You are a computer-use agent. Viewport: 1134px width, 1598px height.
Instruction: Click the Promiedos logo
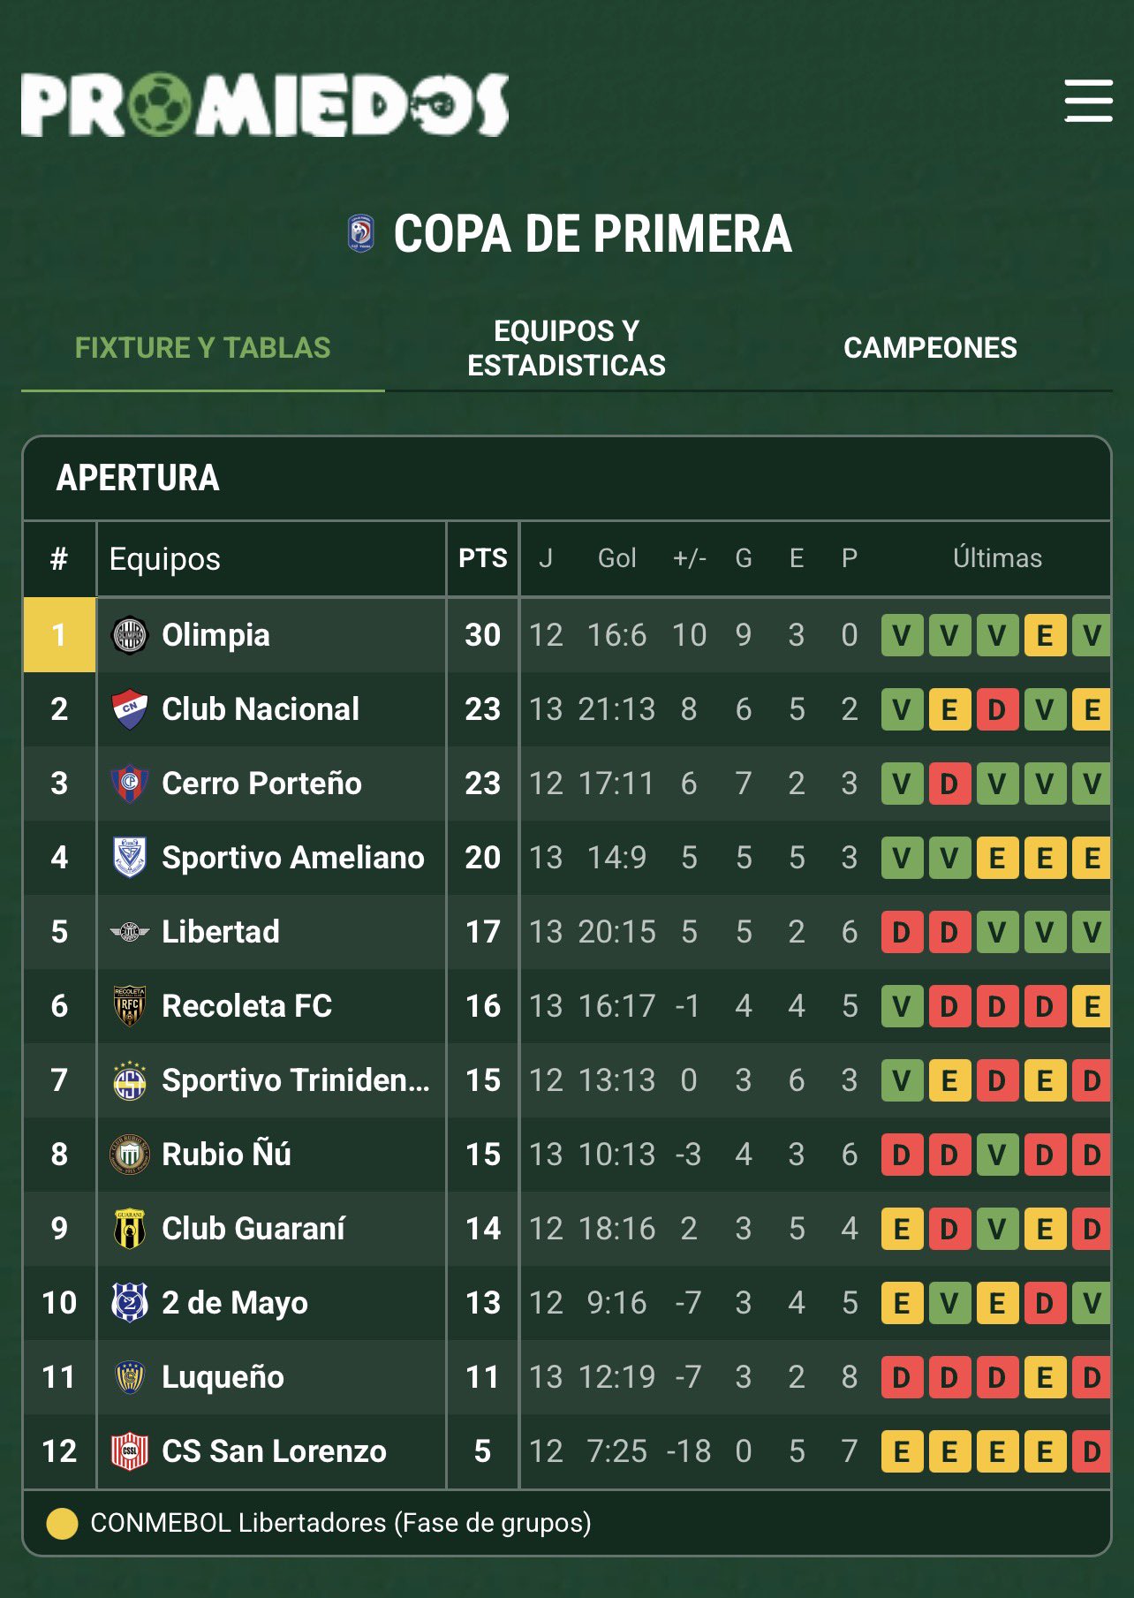point(265,105)
